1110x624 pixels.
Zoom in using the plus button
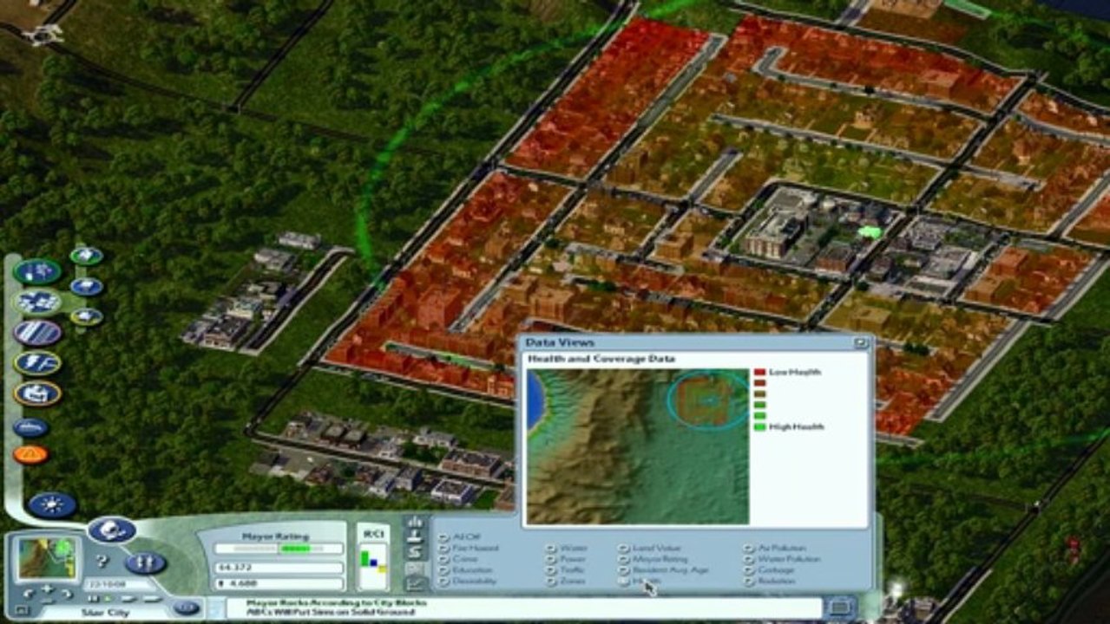coord(47,589)
